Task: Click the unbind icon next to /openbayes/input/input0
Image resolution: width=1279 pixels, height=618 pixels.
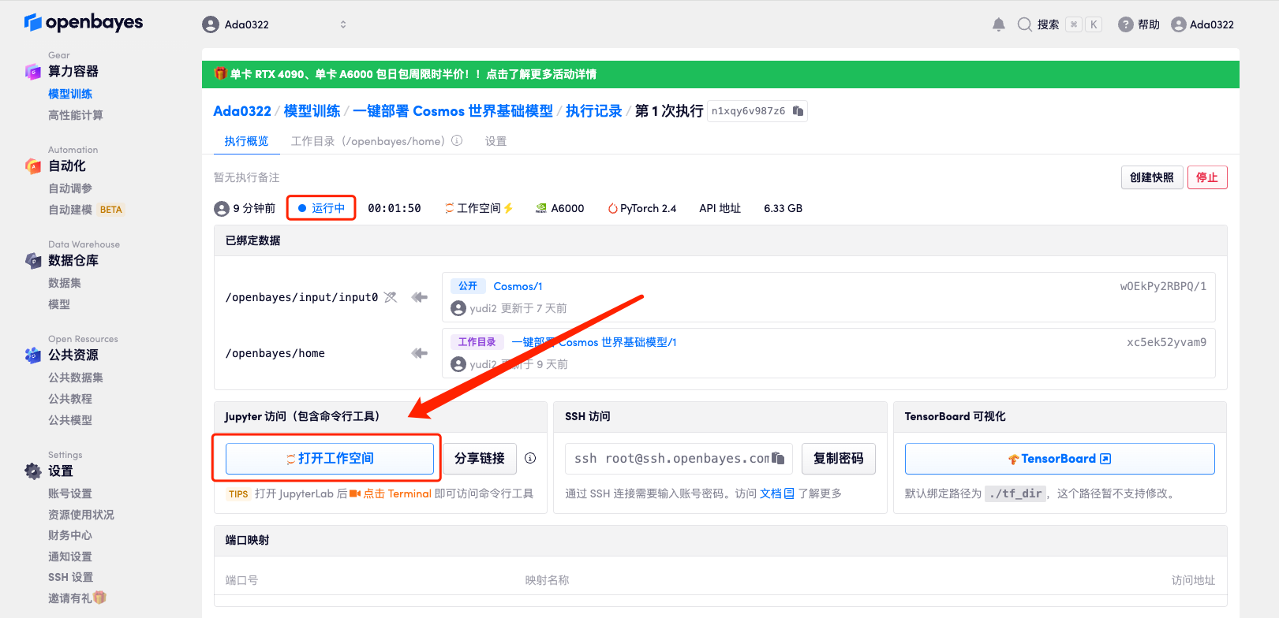Action: (x=391, y=297)
